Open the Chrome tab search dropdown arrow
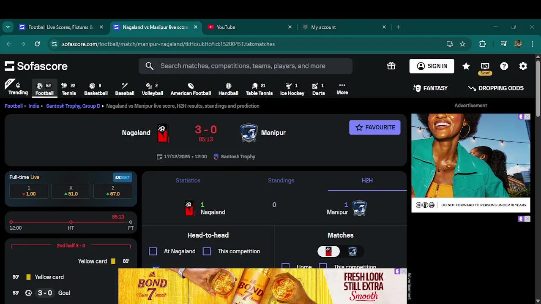This screenshot has height=304, width=541. [x=8, y=27]
